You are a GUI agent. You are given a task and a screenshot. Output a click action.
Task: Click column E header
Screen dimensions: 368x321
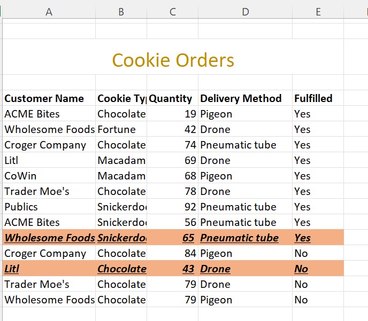(x=318, y=12)
